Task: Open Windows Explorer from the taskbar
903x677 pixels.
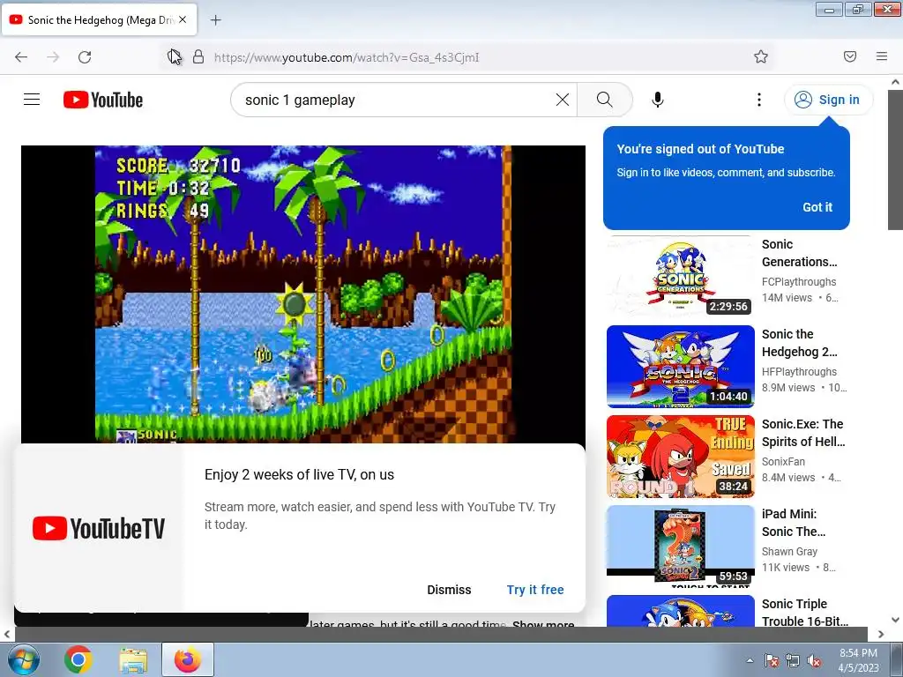Action: (133, 659)
